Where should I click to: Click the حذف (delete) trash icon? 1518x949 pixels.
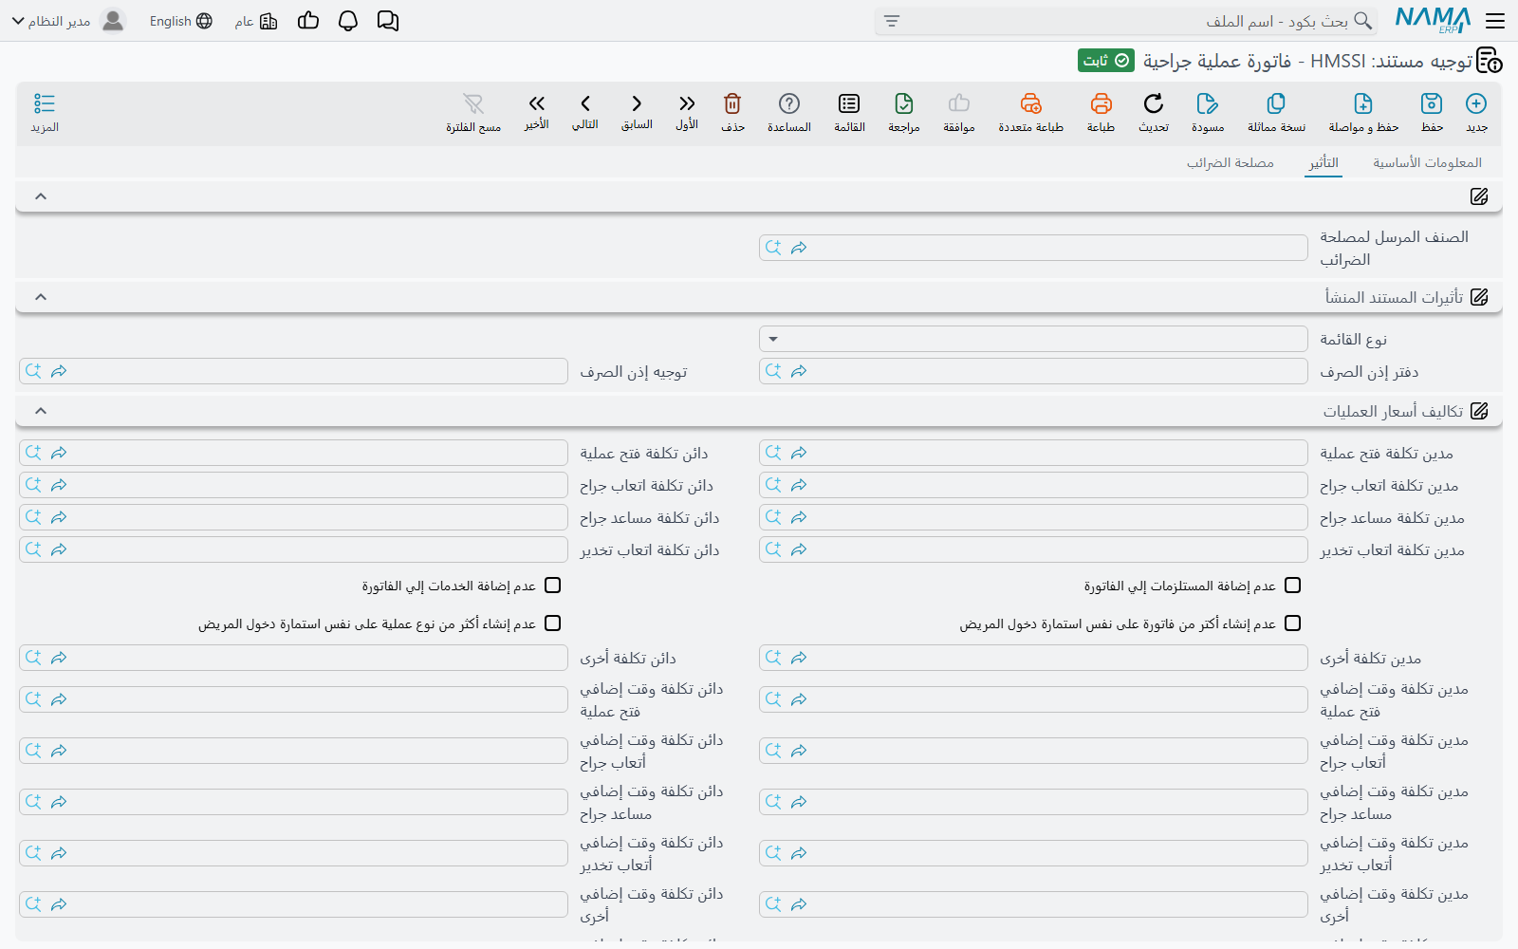[732, 103]
